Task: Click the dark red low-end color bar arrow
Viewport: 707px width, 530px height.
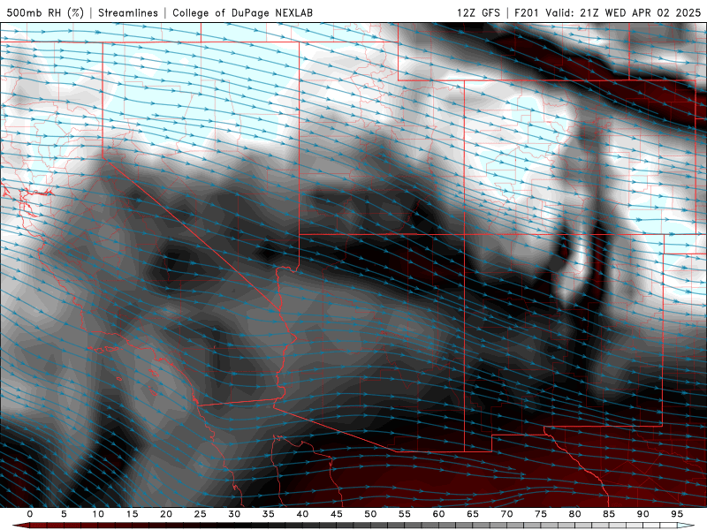Action: click(20, 526)
